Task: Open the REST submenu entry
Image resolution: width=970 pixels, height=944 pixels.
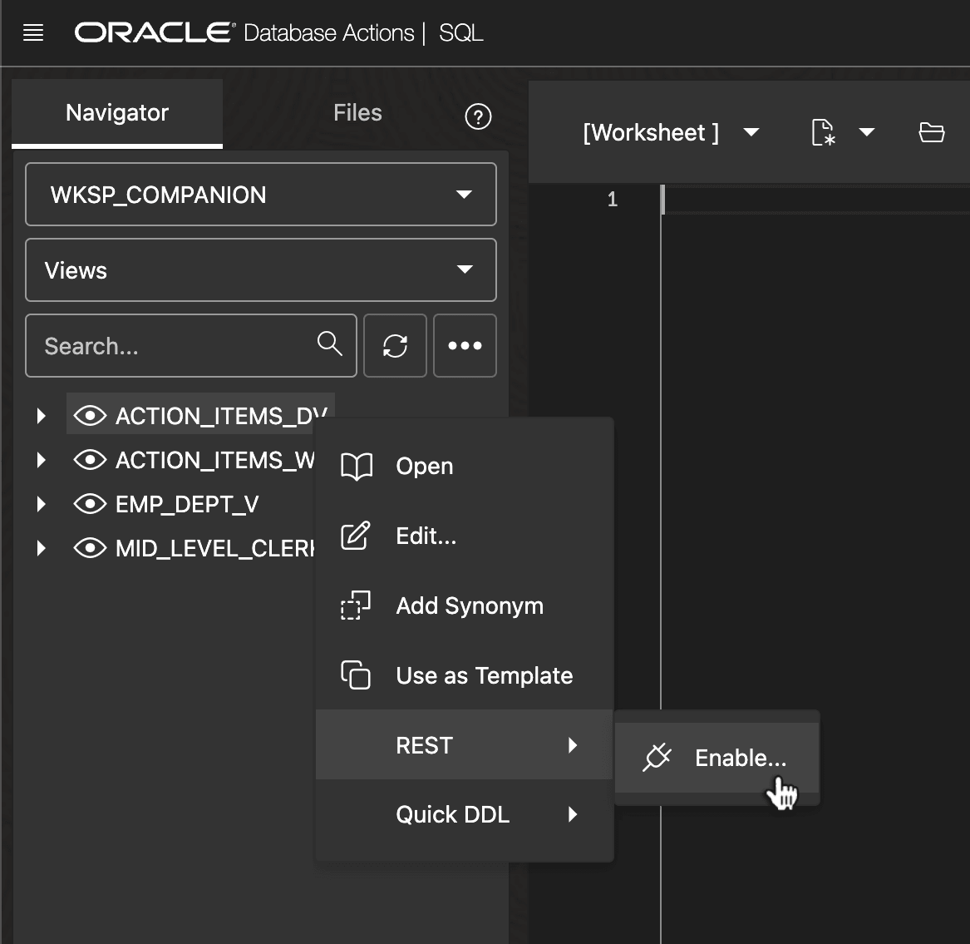Action: click(x=465, y=744)
